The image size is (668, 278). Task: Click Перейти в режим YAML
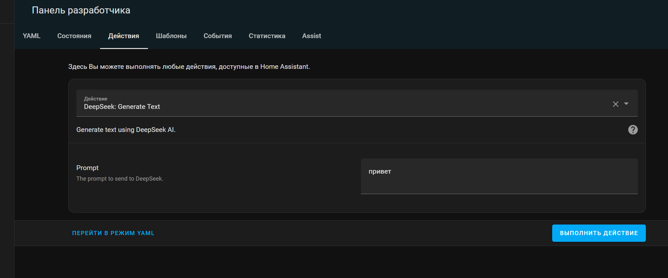pyautogui.click(x=113, y=233)
